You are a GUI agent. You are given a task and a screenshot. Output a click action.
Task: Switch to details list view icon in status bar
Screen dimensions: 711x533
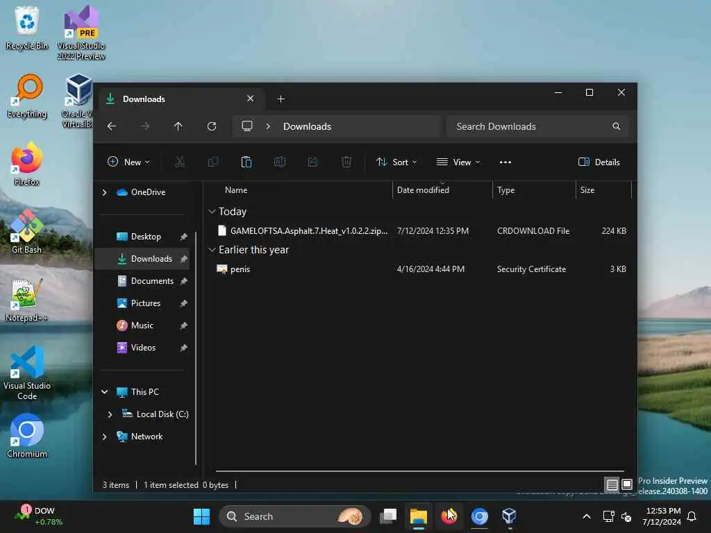tap(612, 484)
